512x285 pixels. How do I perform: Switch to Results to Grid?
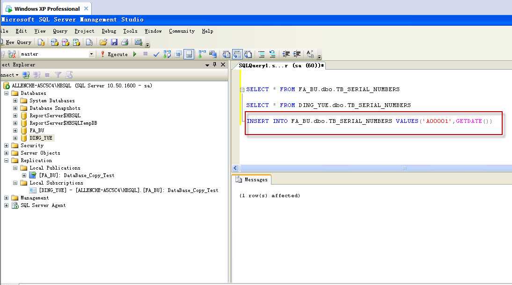point(237,54)
